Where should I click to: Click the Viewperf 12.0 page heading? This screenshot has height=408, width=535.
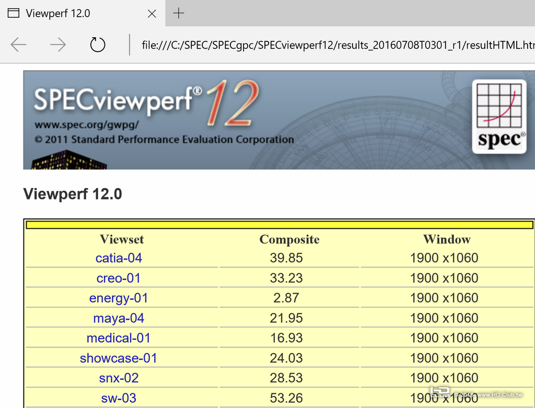tap(73, 194)
